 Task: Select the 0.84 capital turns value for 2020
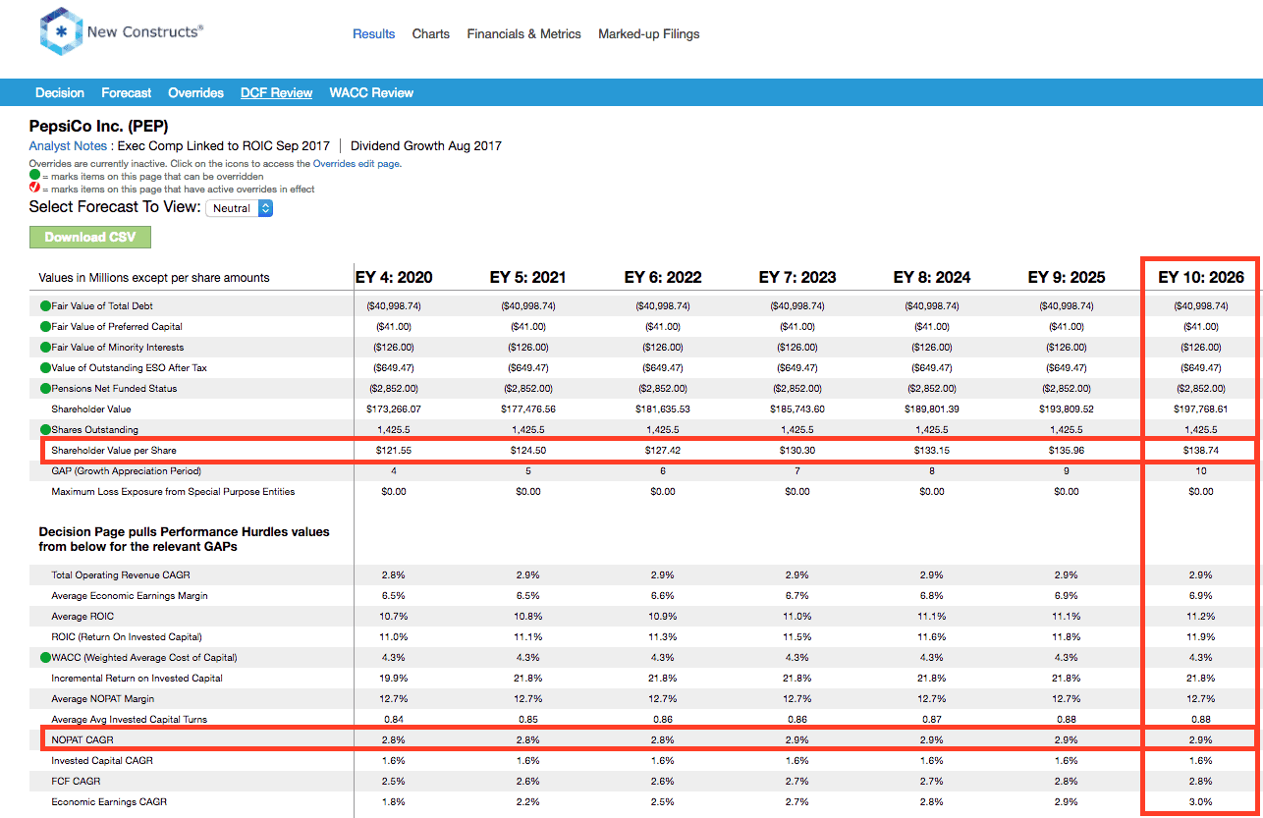[x=394, y=720]
